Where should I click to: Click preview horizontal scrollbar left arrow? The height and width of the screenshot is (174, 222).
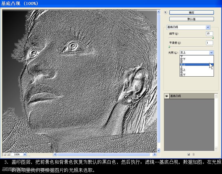[x=55, y=154]
